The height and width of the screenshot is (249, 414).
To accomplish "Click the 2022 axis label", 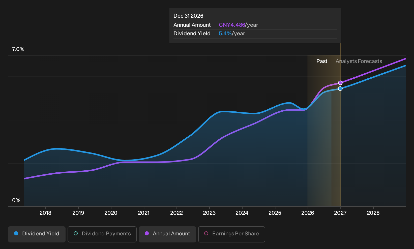I will [x=176, y=213].
